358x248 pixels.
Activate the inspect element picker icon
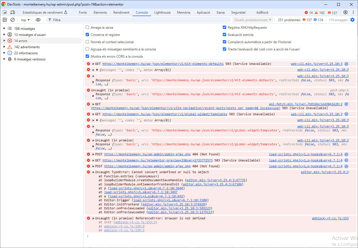(x=5, y=13)
